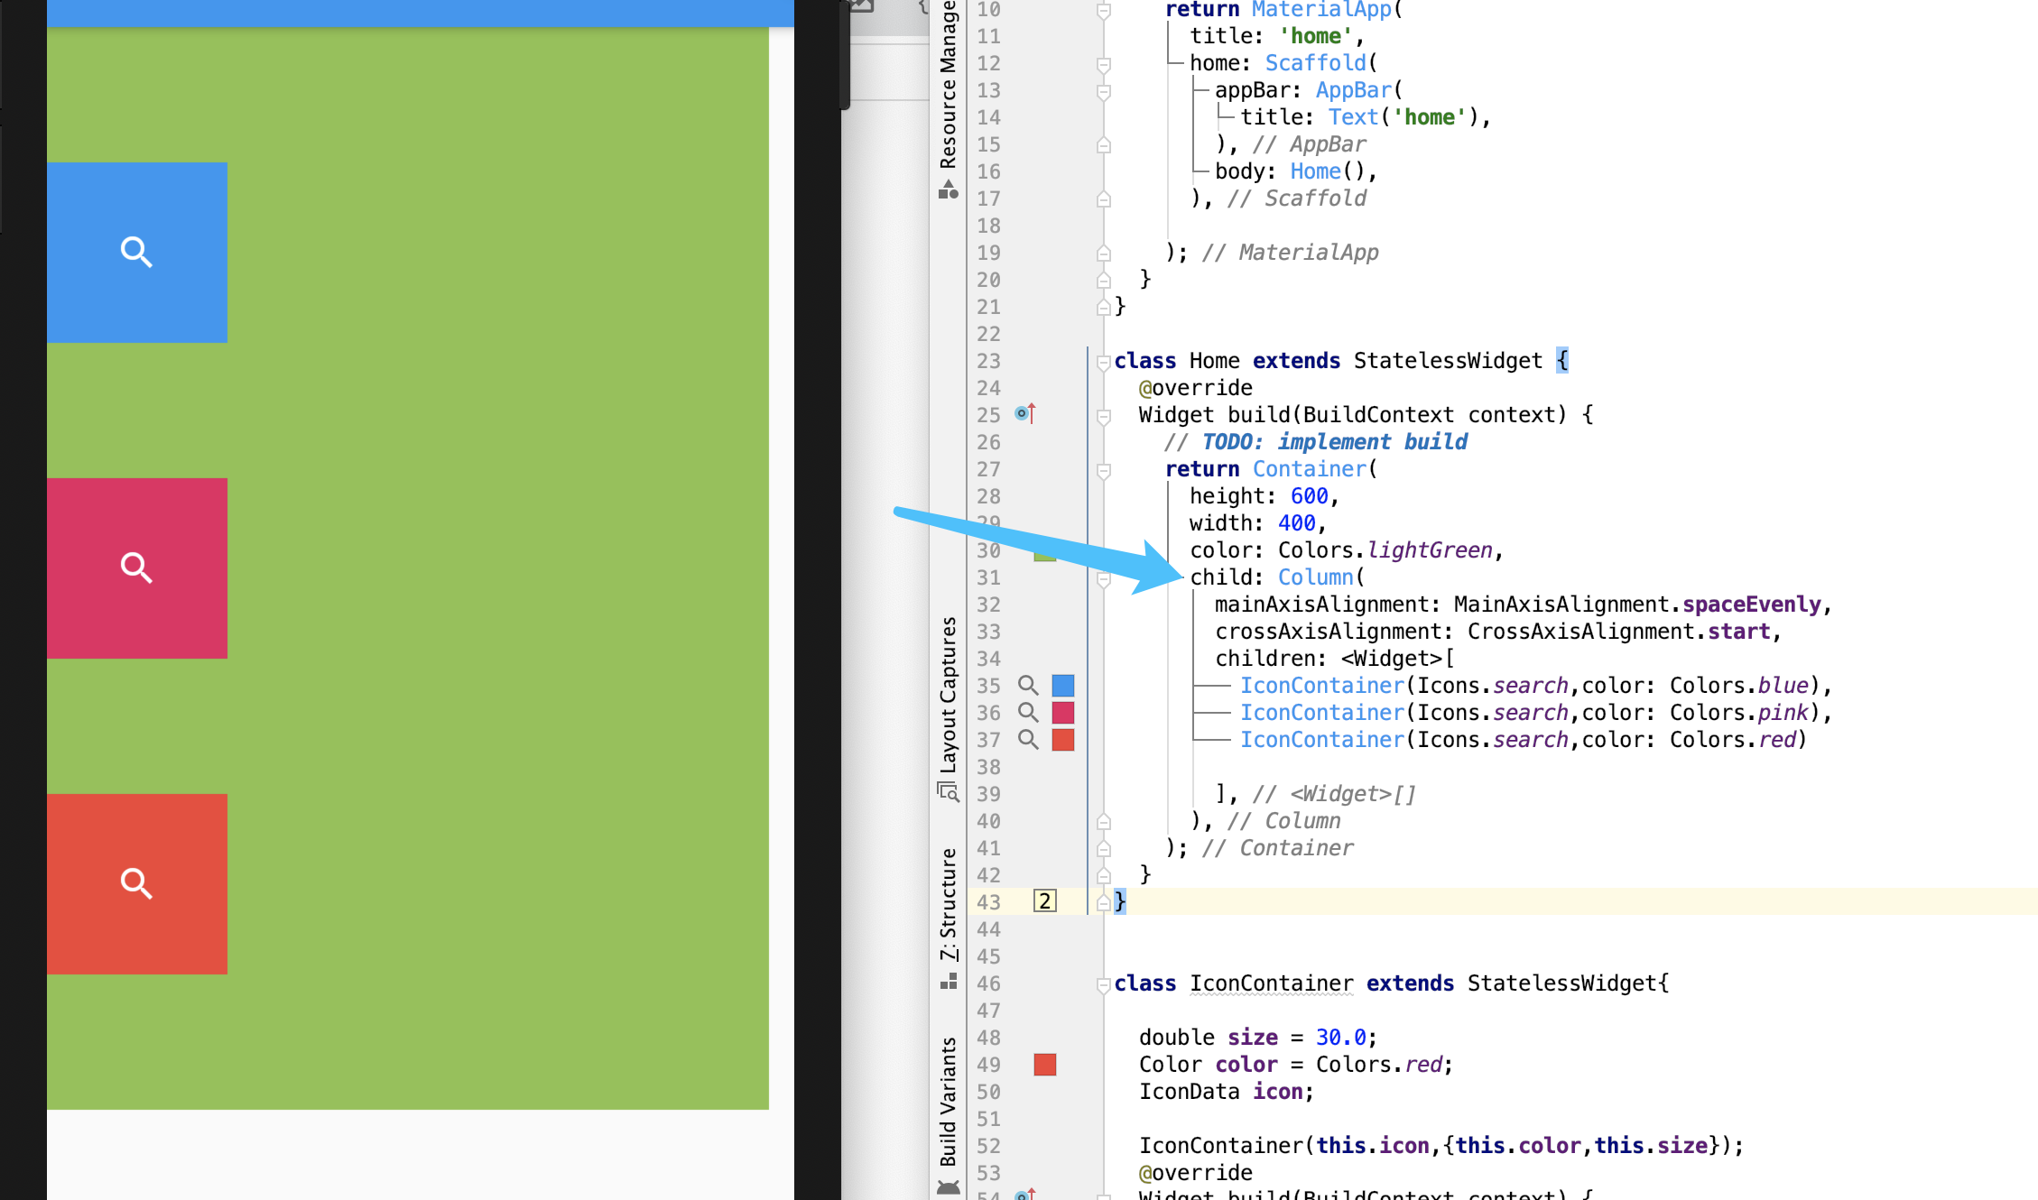This screenshot has width=2038, height=1200.
Task: Open the Resource Manager tool window
Action: [948, 90]
